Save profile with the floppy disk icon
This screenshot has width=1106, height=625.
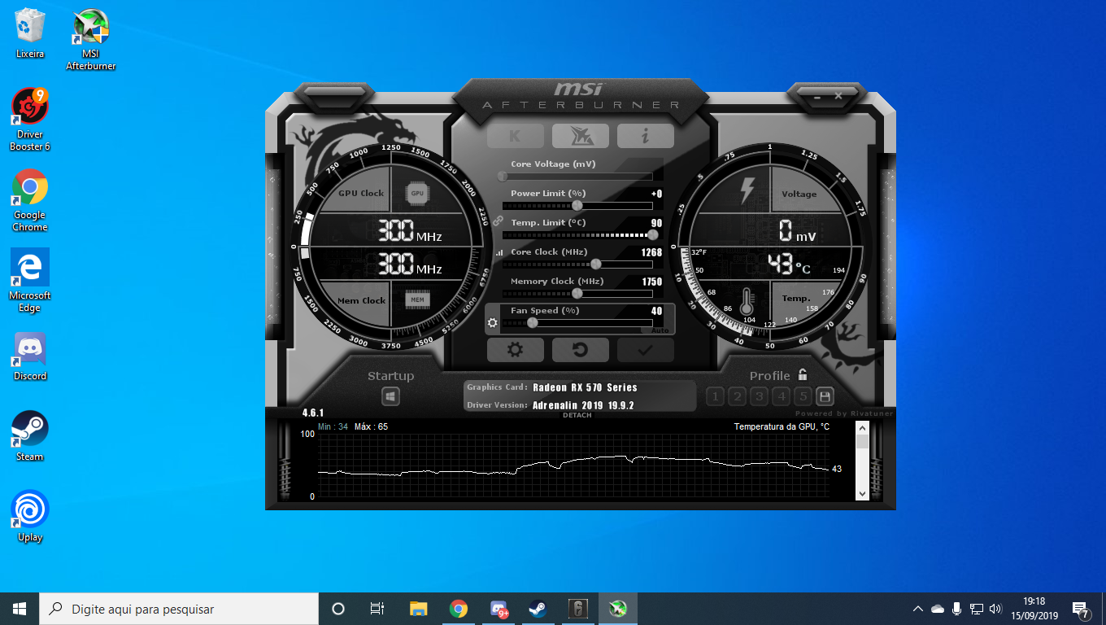[825, 396]
